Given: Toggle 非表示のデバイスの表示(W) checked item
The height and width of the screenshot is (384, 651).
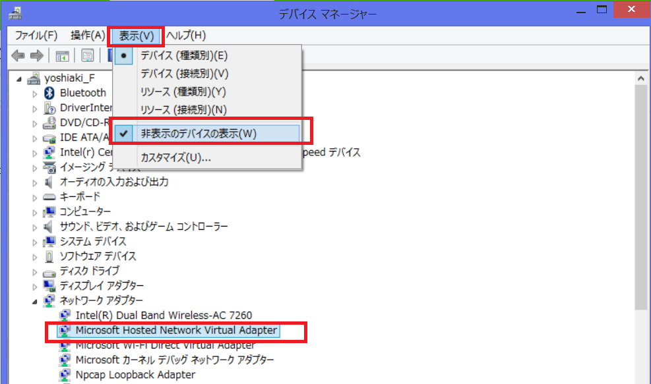Looking at the screenshot, I should (206, 134).
